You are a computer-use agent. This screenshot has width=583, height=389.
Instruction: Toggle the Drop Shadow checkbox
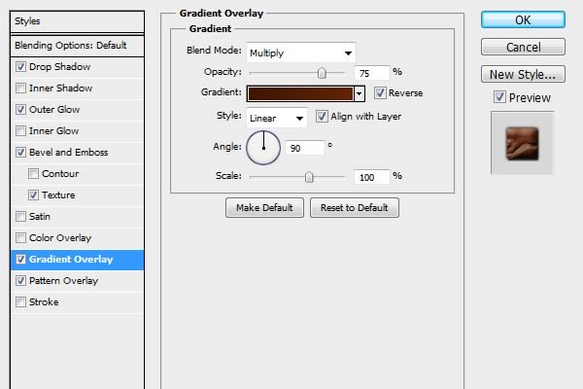[x=20, y=67]
